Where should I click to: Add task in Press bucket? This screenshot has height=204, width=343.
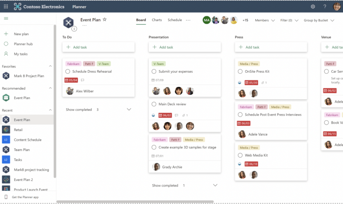click(x=271, y=47)
